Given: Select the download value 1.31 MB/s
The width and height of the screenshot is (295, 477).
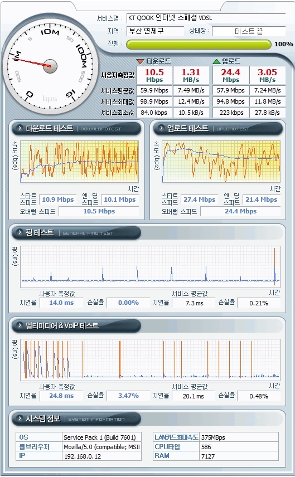Looking at the screenshot, I should tap(191, 75).
